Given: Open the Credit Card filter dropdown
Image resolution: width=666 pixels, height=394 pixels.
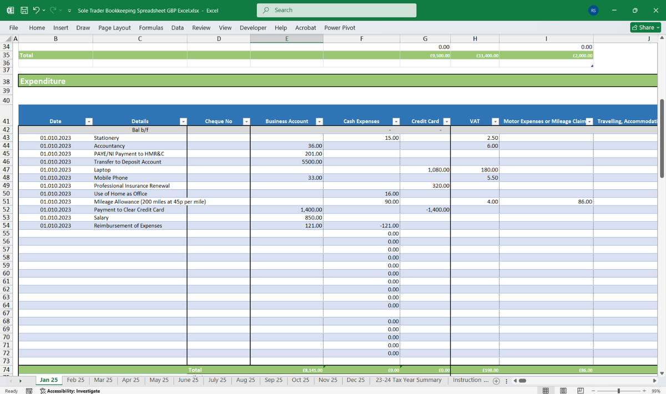Looking at the screenshot, I should [x=446, y=121].
